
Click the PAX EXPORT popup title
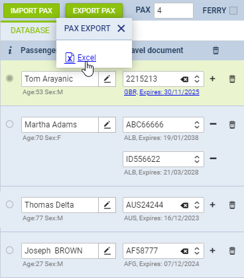pyautogui.click(x=87, y=29)
